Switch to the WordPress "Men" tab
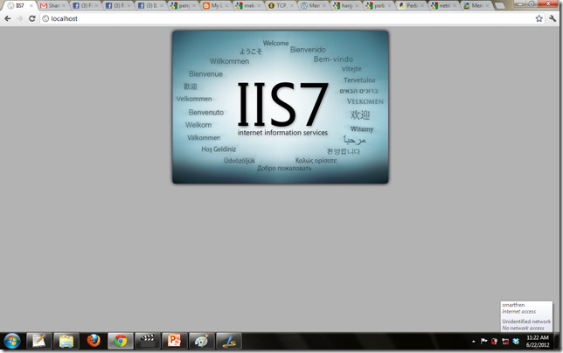The width and height of the screenshot is (563, 353). coord(313,6)
